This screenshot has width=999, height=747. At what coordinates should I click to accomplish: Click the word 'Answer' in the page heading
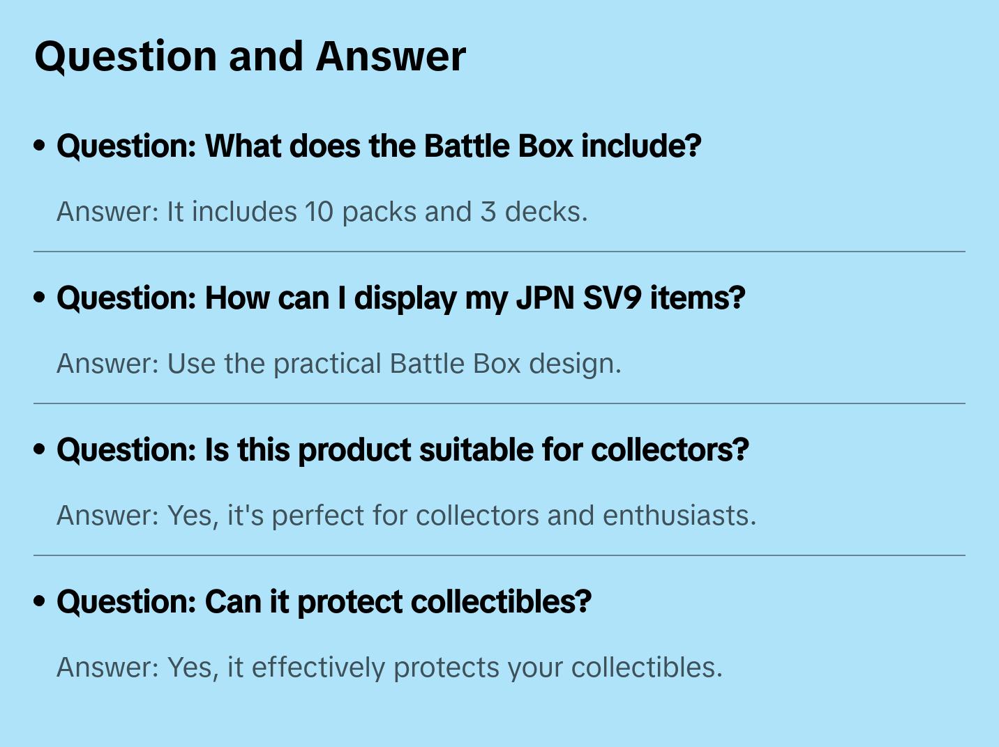tap(391, 57)
